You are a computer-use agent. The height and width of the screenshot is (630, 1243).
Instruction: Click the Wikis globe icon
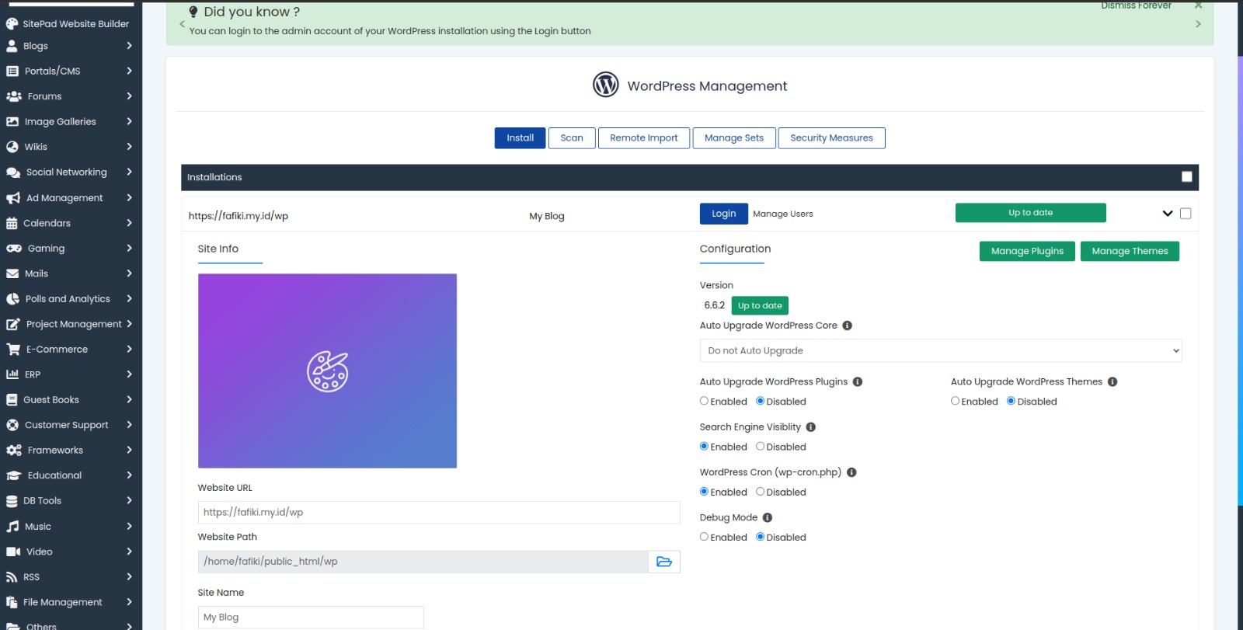click(12, 147)
